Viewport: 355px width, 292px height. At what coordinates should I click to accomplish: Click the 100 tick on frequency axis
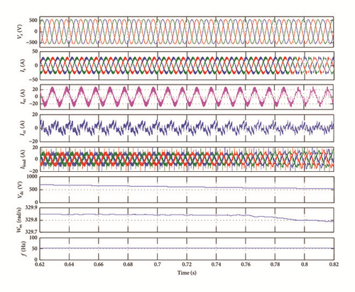click(x=34, y=238)
